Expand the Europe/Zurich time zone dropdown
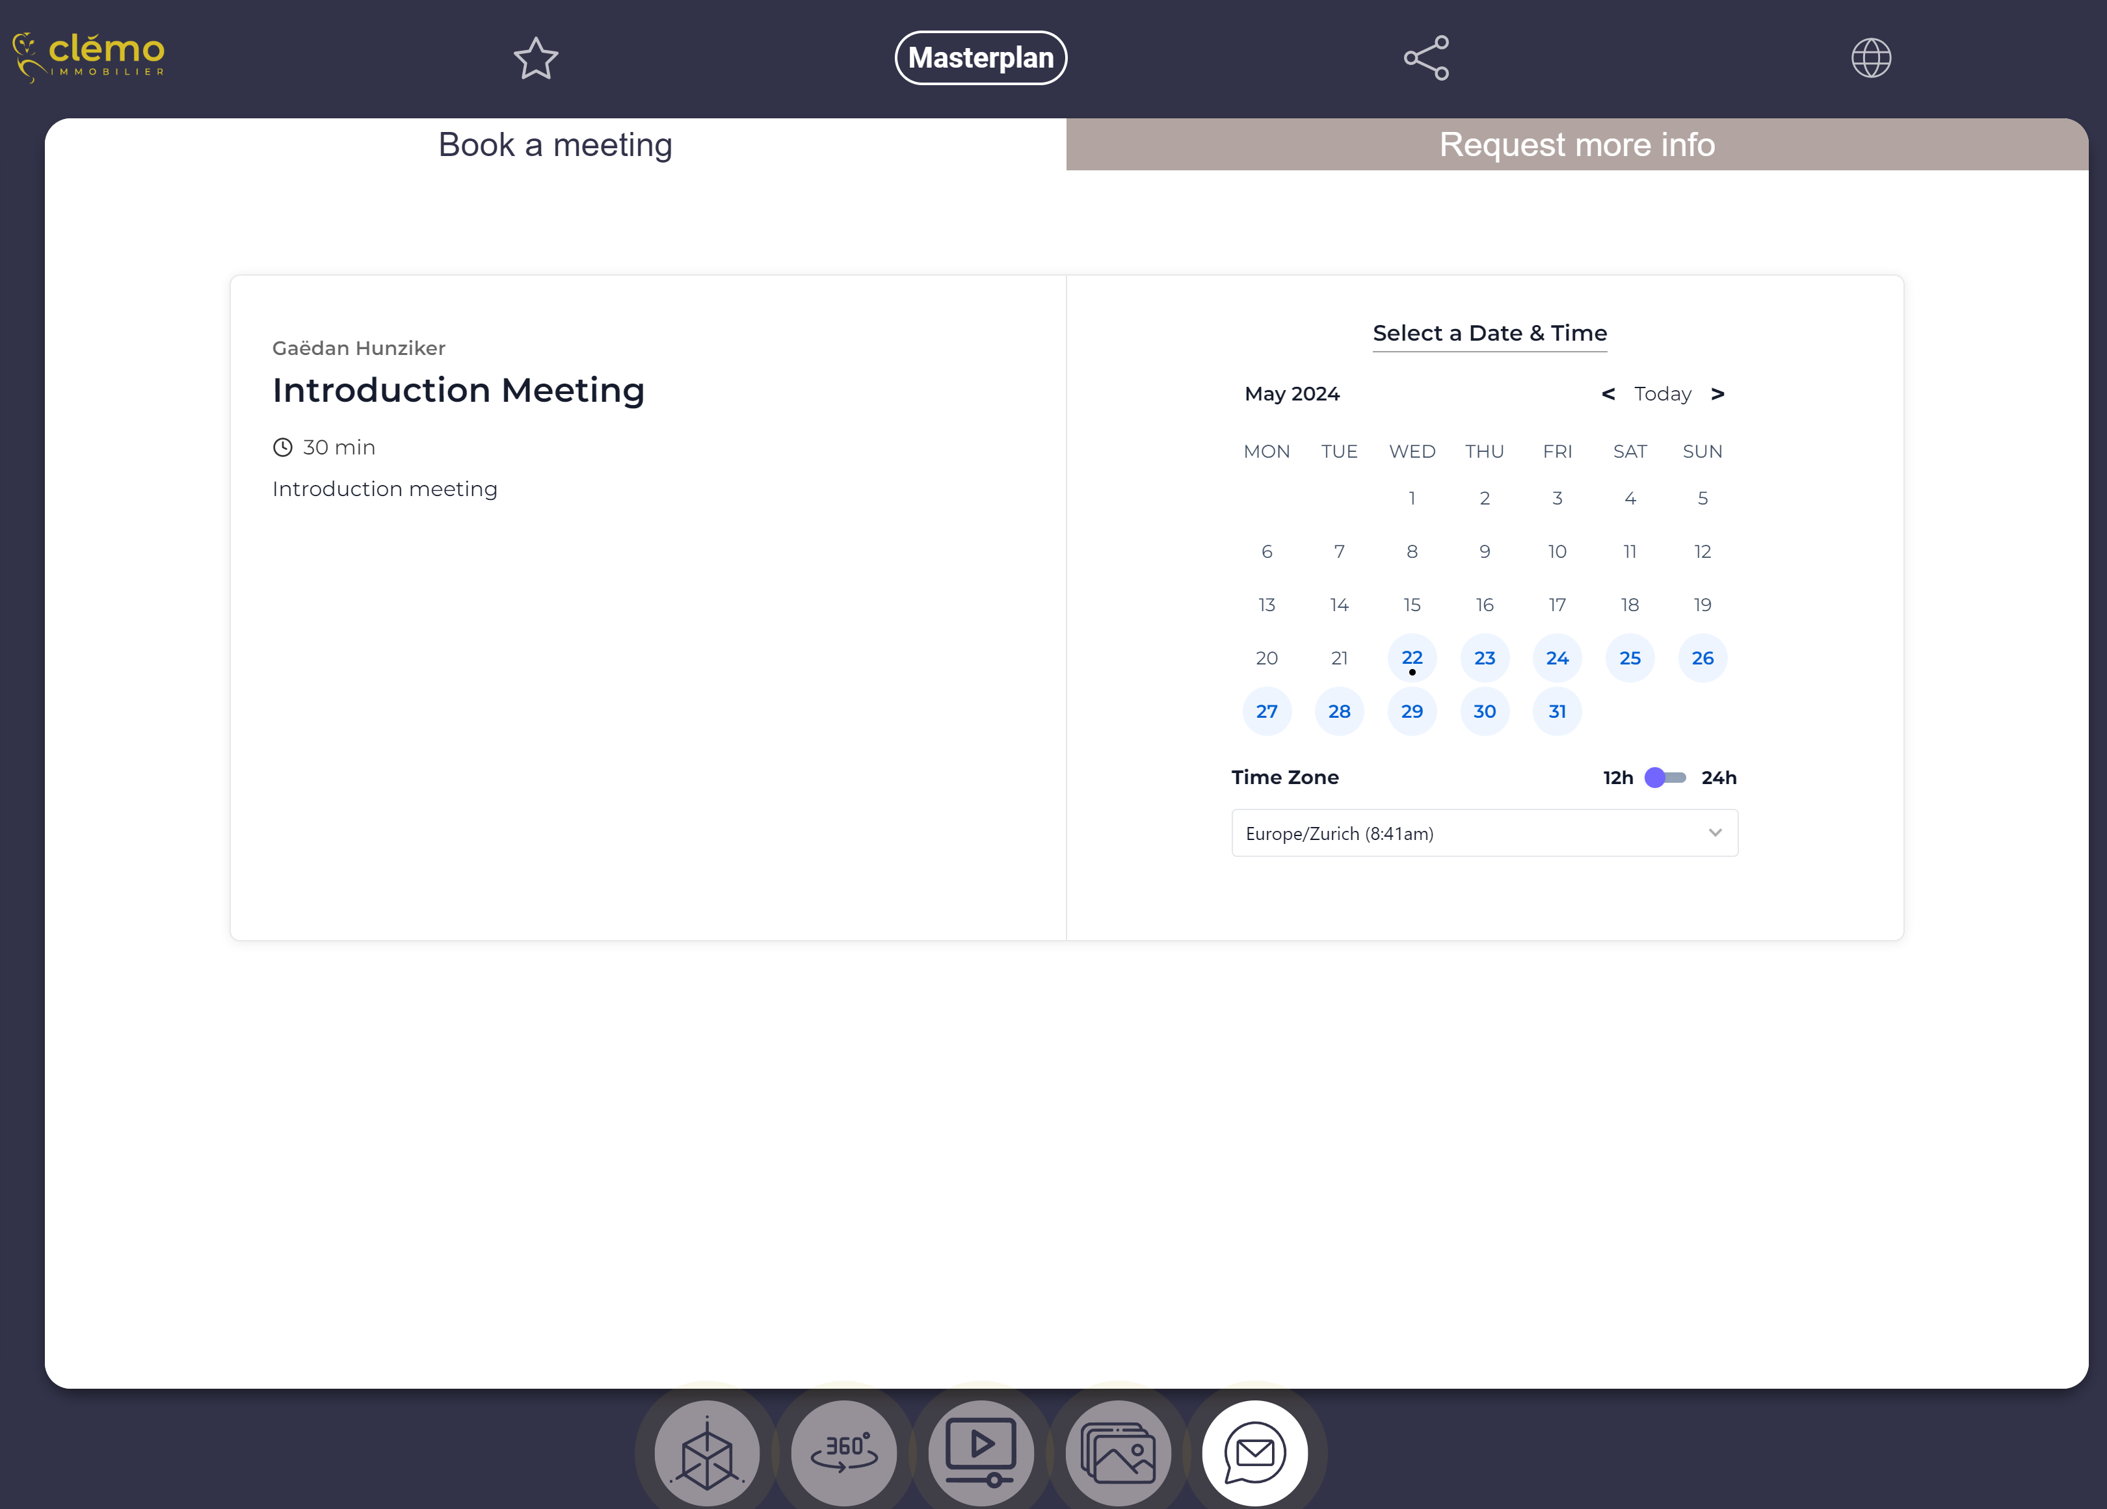 1483,833
